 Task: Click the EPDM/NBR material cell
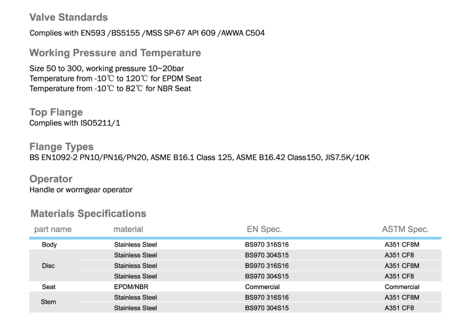(x=131, y=287)
